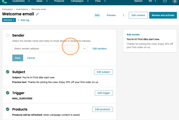Go to Campaigns in the breadcrumb
The height and width of the screenshot is (120, 179).
[x=7, y=9]
